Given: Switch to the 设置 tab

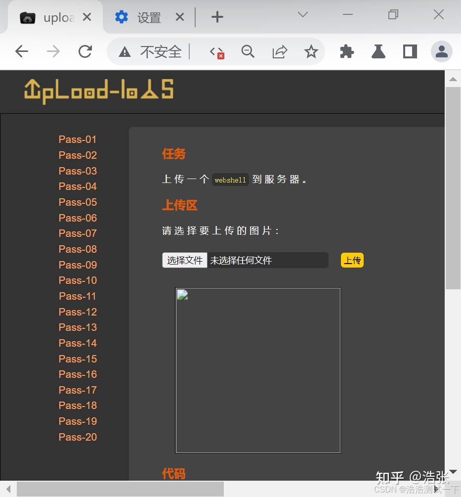Looking at the screenshot, I should [x=149, y=17].
